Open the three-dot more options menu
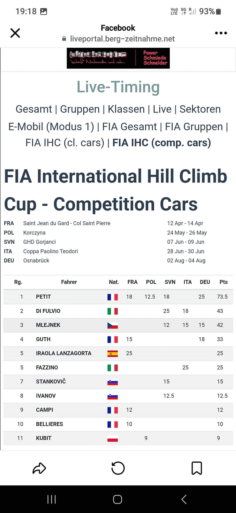 pyautogui.click(x=221, y=33)
